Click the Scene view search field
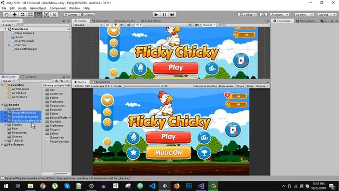Viewport: 339px width, 191px height. (x=244, y=25)
